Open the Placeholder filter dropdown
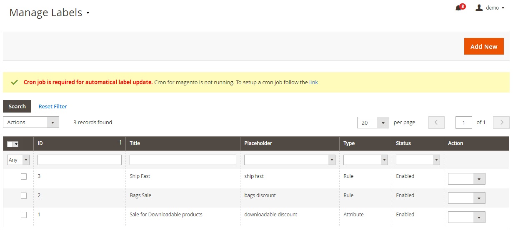513x233 pixels. (290, 160)
